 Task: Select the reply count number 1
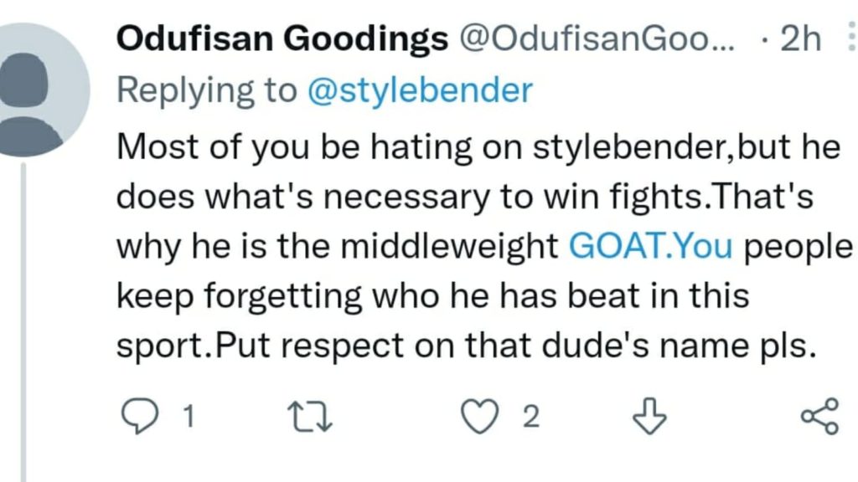point(189,417)
